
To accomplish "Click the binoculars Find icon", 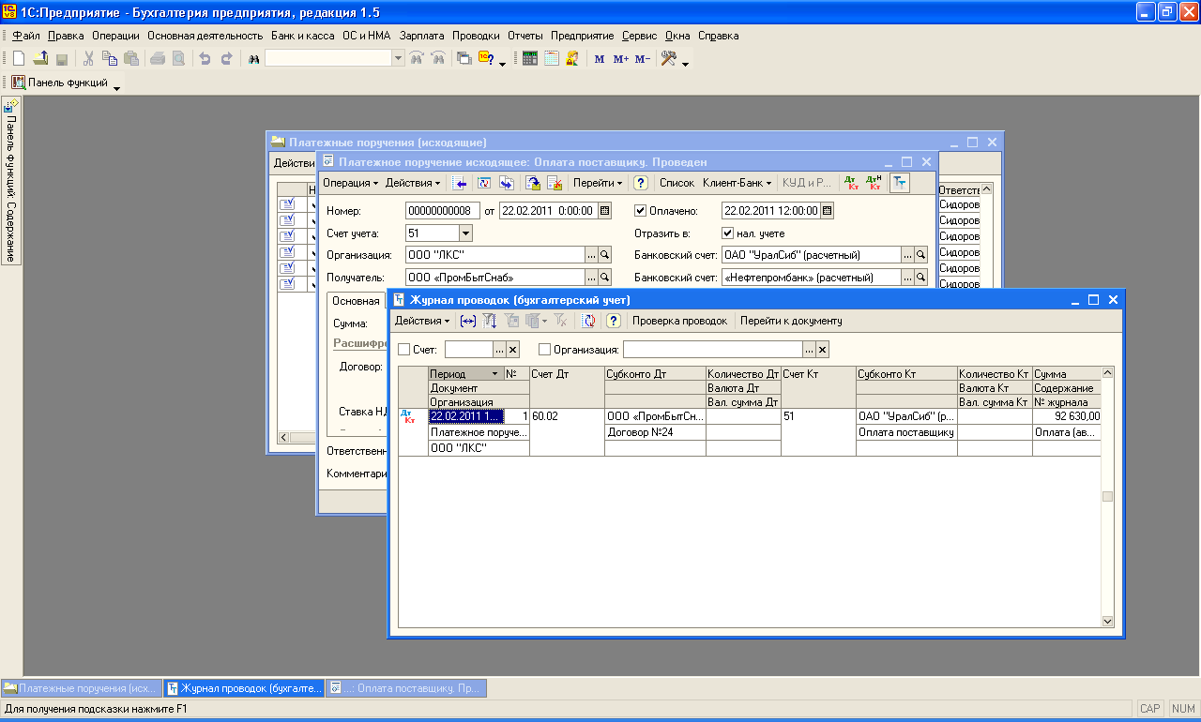I will pos(253,58).
